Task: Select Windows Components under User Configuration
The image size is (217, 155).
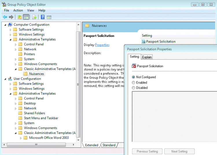Action: click(x=41, y=128)
